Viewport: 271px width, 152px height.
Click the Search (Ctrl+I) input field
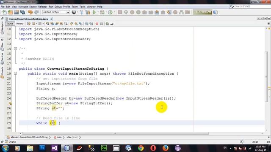(x=250, y=6)
